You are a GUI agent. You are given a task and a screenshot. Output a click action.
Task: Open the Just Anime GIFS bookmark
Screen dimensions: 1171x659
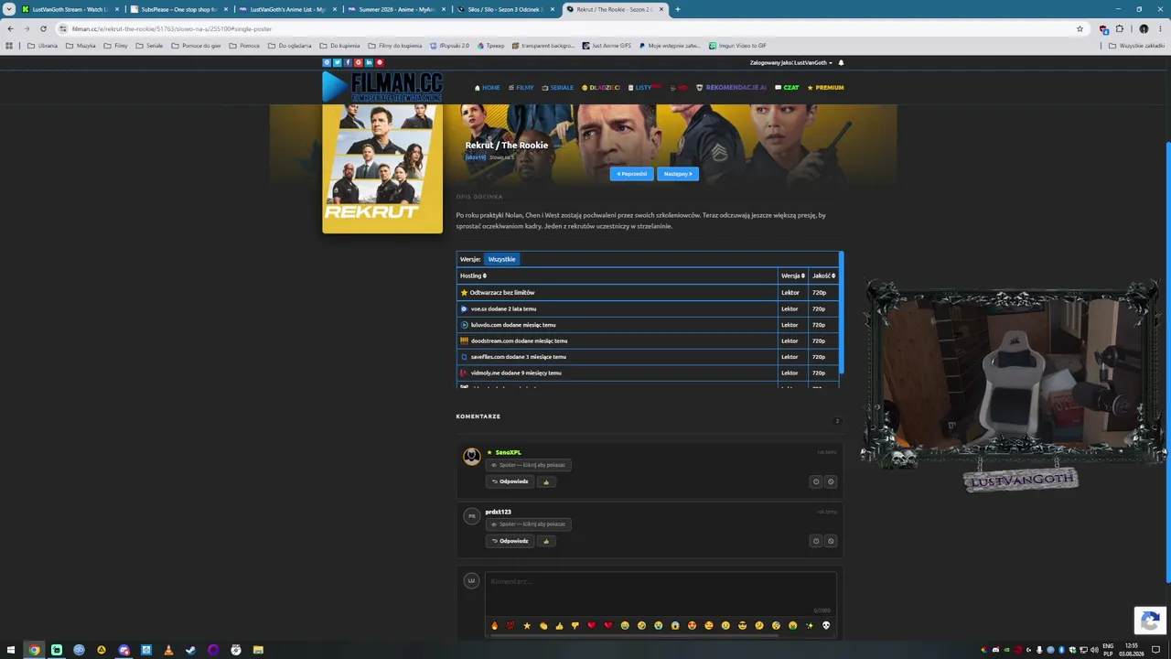click(x=607, y=46)
